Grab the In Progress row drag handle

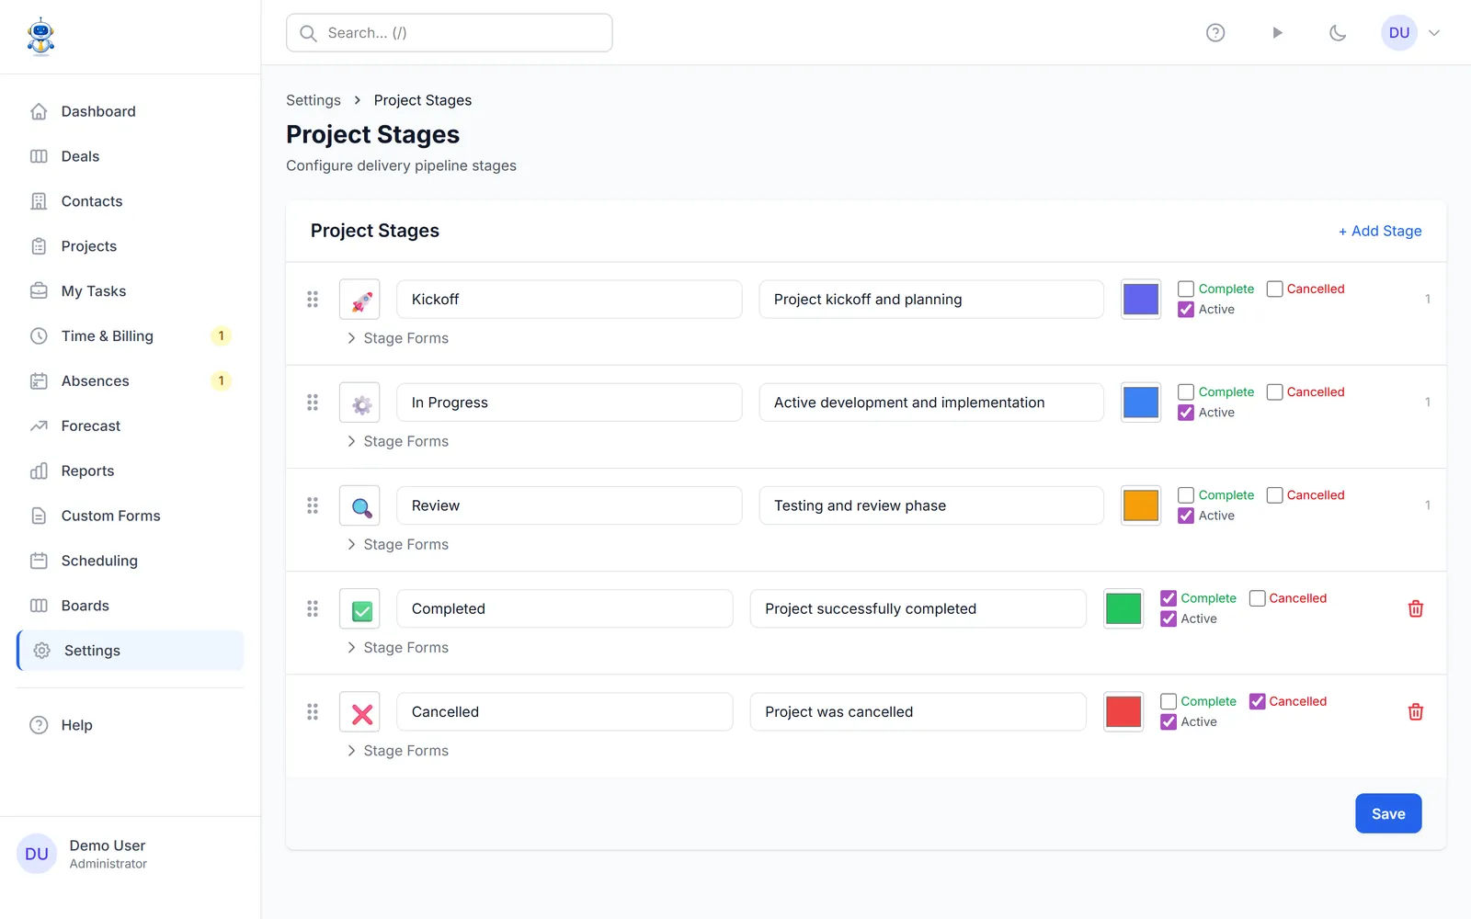(x=313, y=403)
